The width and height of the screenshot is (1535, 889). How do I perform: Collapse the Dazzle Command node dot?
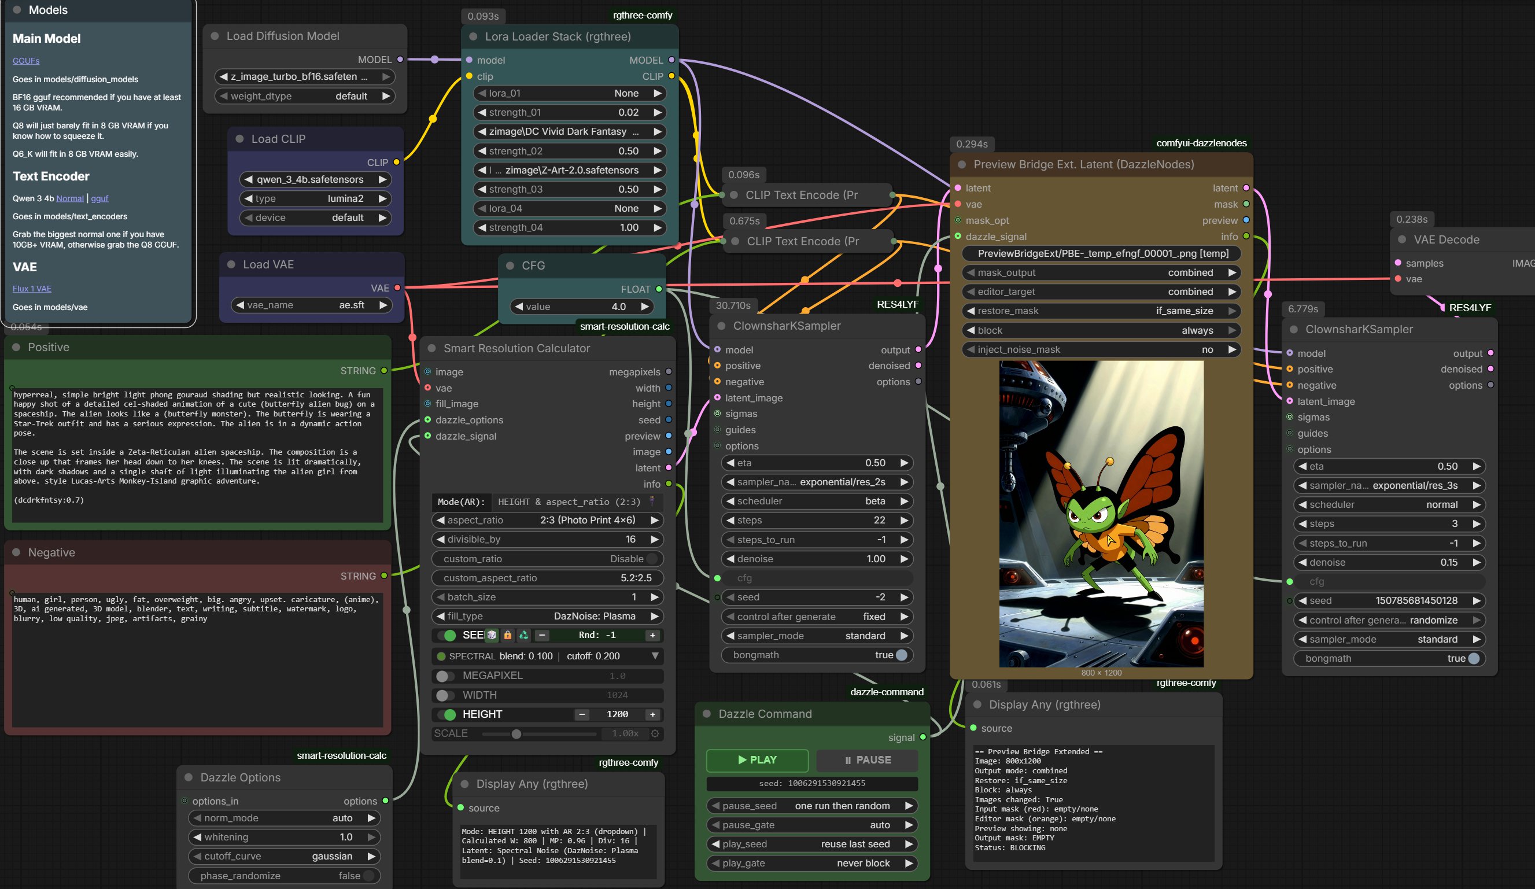pos(707,714)
